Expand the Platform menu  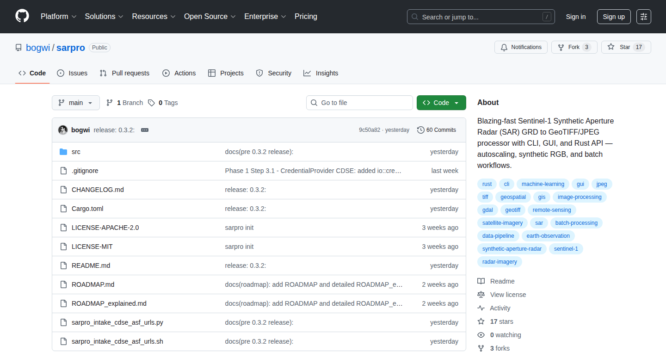[58, 17]
